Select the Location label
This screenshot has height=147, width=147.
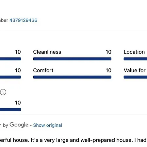pos(134,52)
